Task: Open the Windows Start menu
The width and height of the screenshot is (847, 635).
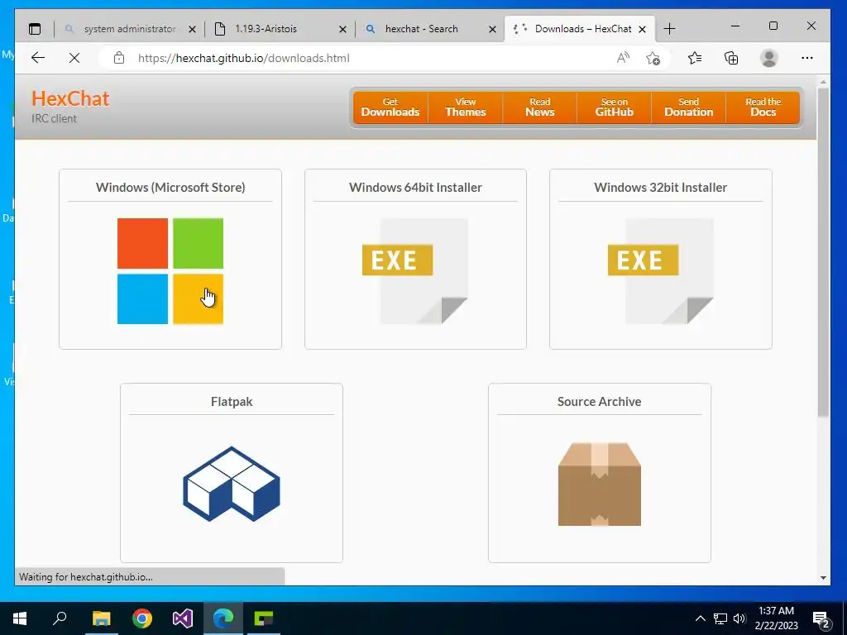Action: (x=20, y=618)
